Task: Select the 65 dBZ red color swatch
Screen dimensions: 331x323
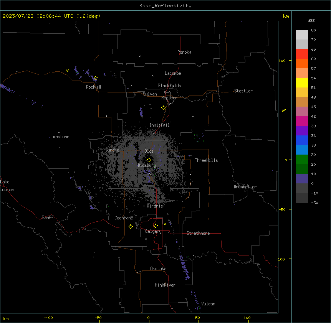Action: pos(302,54)
